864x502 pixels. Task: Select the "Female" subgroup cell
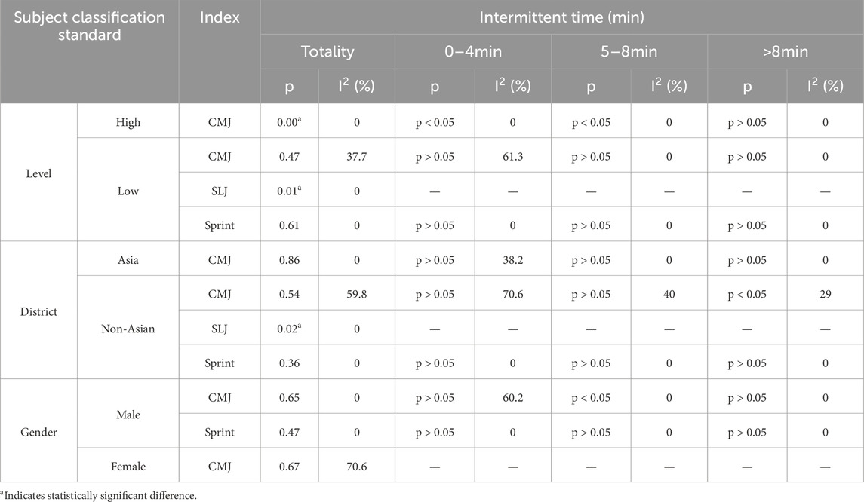(128, 467)
